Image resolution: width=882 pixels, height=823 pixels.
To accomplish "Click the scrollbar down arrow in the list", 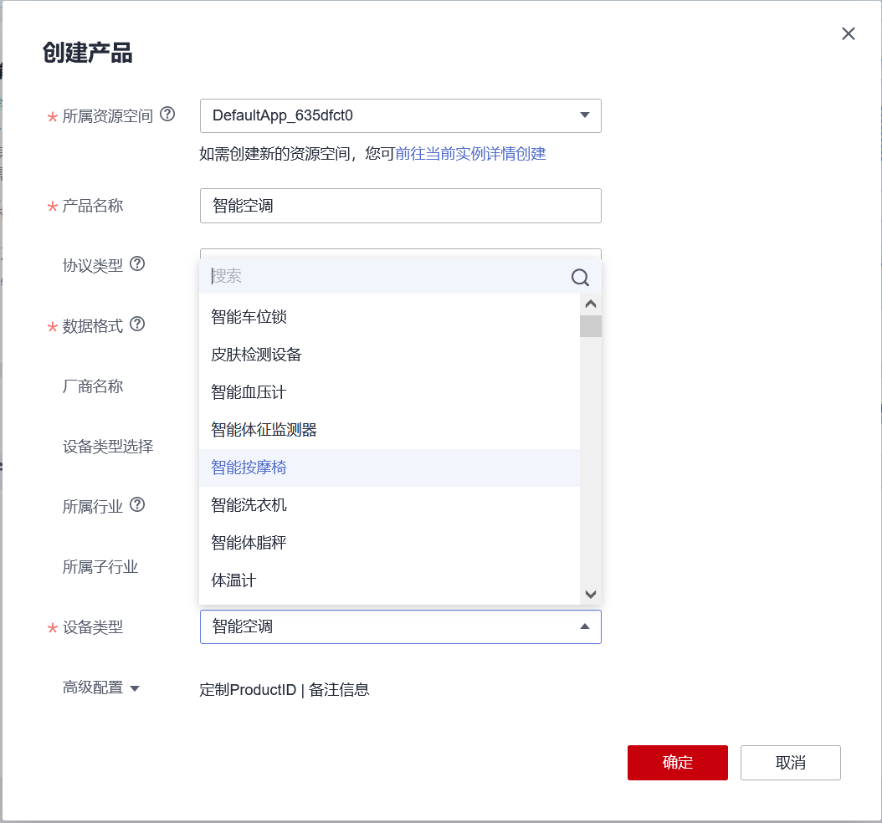I will point(591,594).
